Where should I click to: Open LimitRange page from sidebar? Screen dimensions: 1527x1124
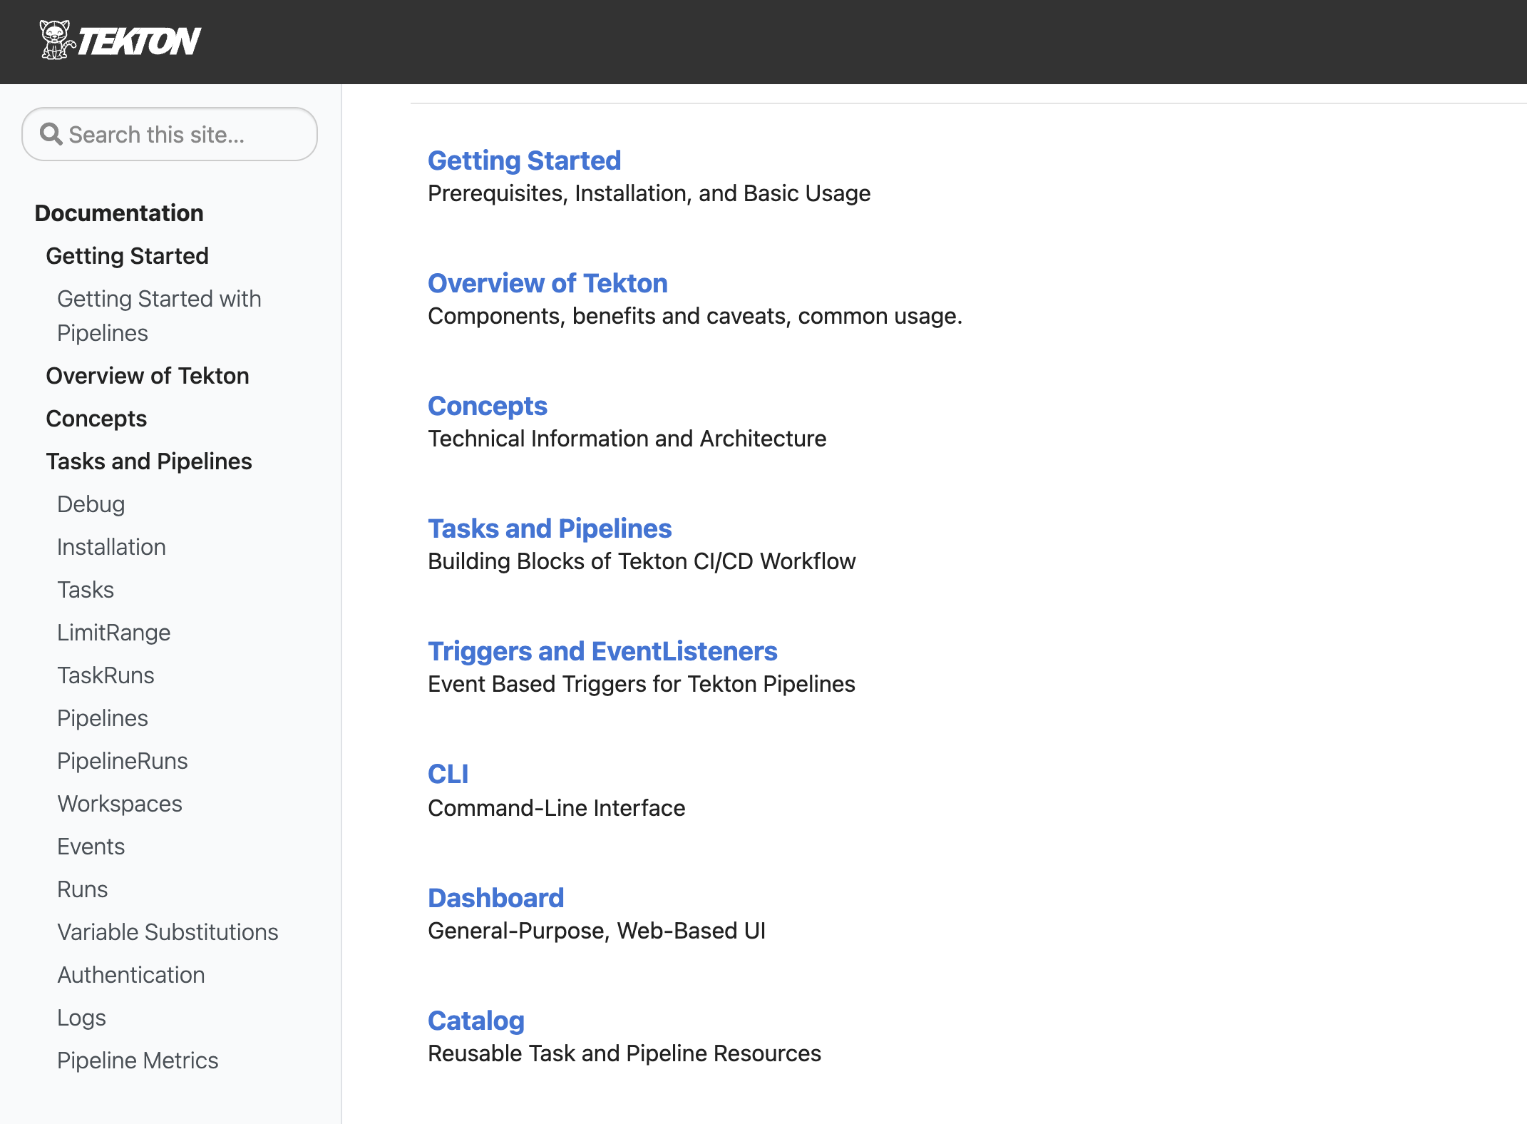[113, 633]
